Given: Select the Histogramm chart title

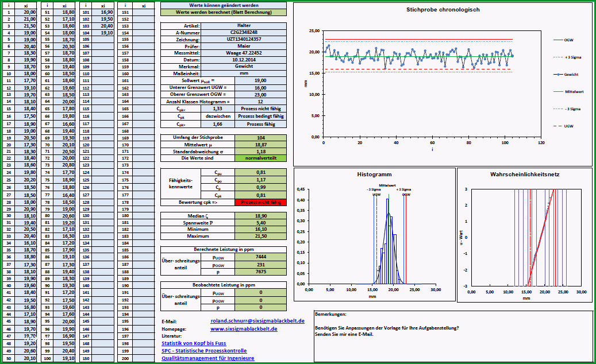Looking at the screenshot, I should pos(374,175).
